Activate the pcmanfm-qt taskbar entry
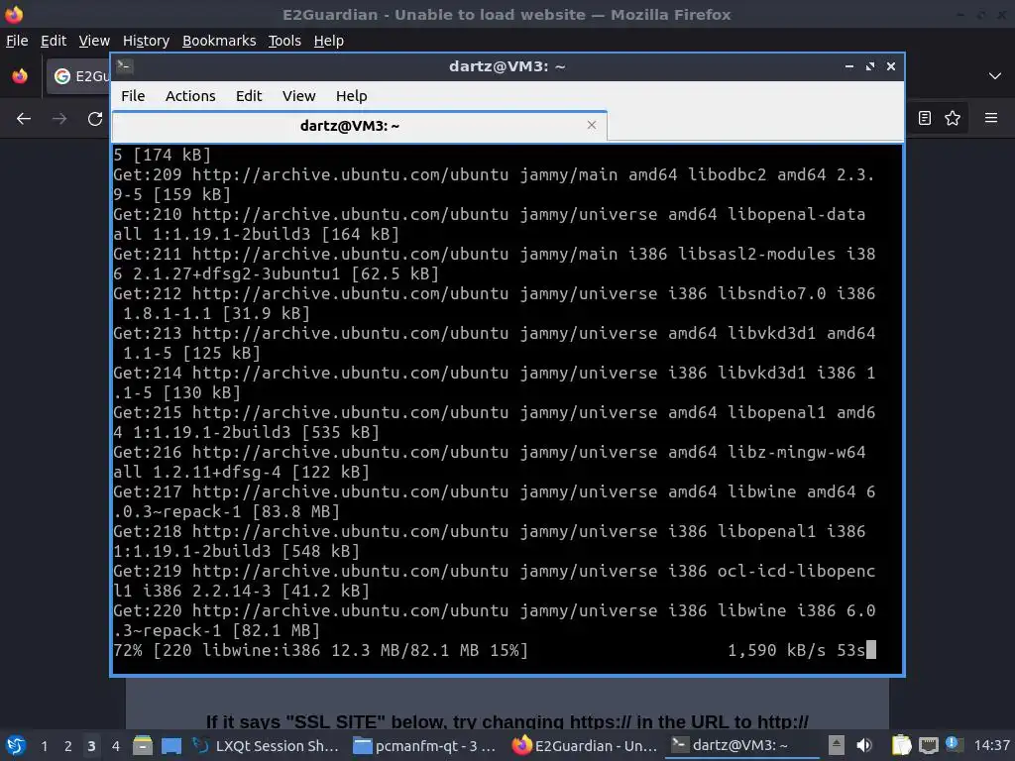The image size is (1015, 761). [424, 746]
